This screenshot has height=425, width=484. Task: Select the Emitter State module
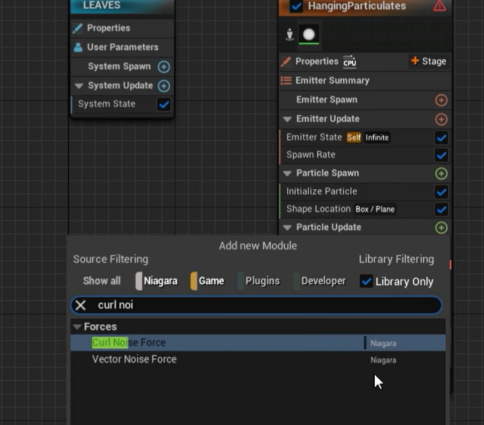tap(365, 138)
